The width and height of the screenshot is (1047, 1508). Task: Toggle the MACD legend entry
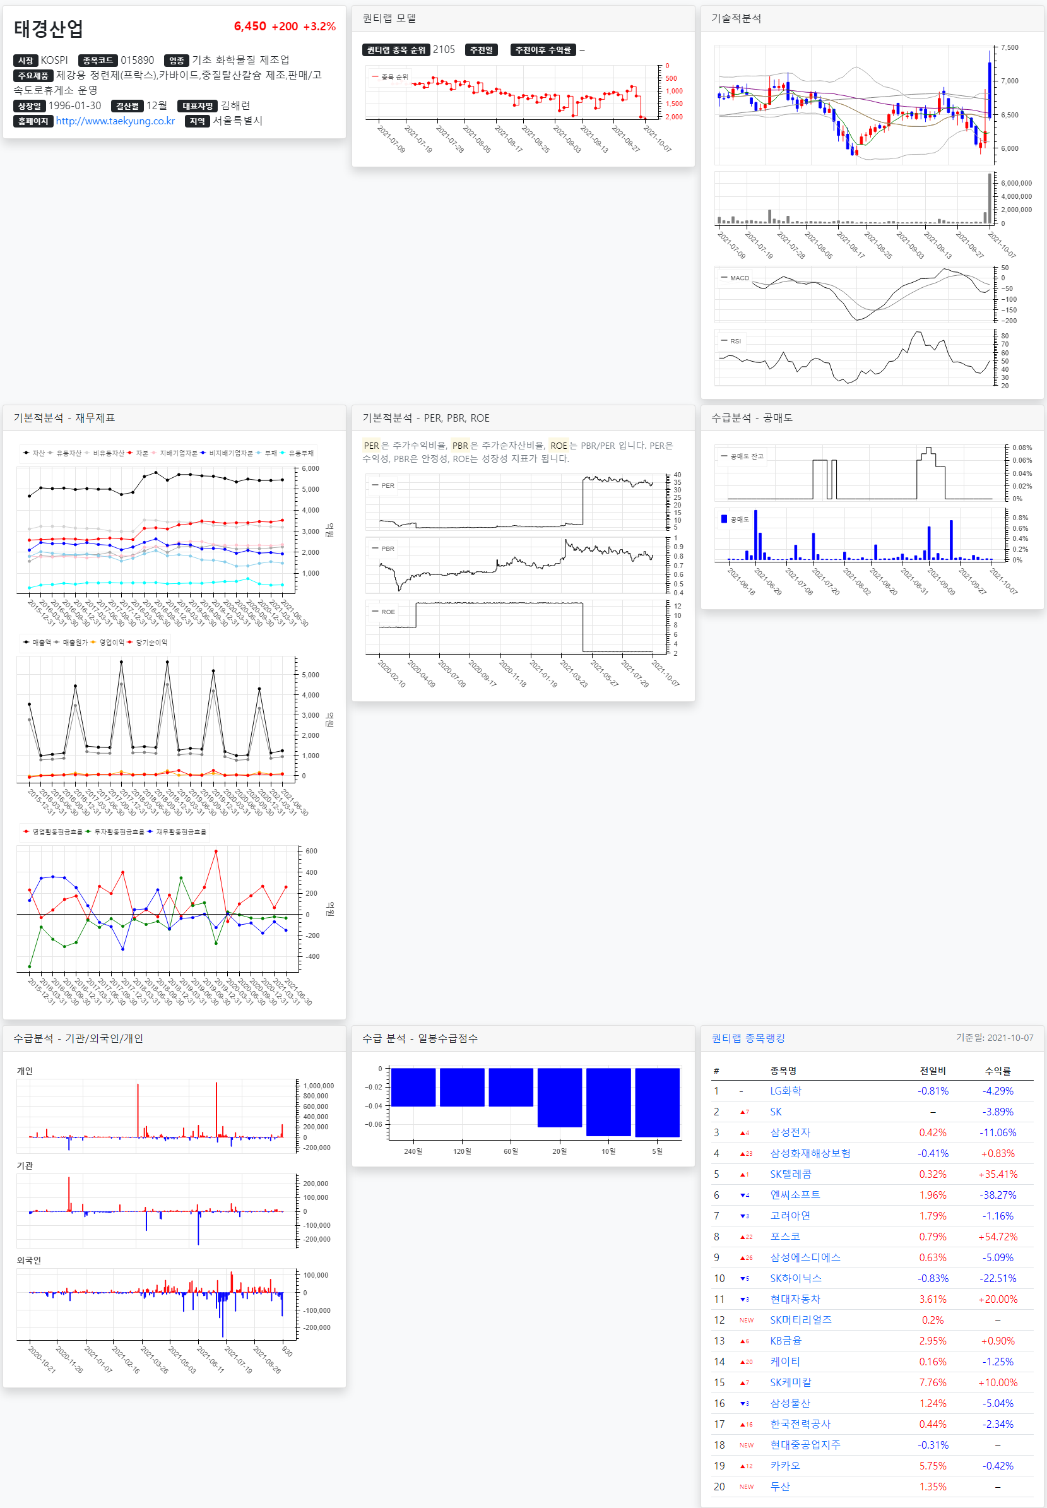tap(735, 278)
